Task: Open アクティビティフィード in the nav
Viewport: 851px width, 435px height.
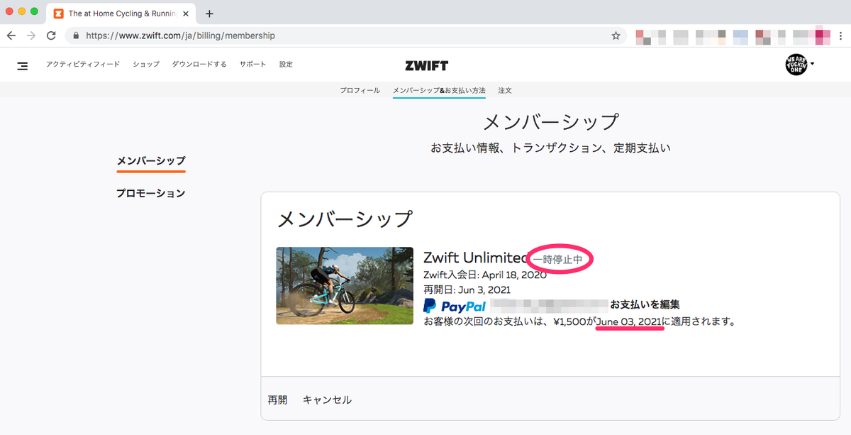Action: click(83, 65)
